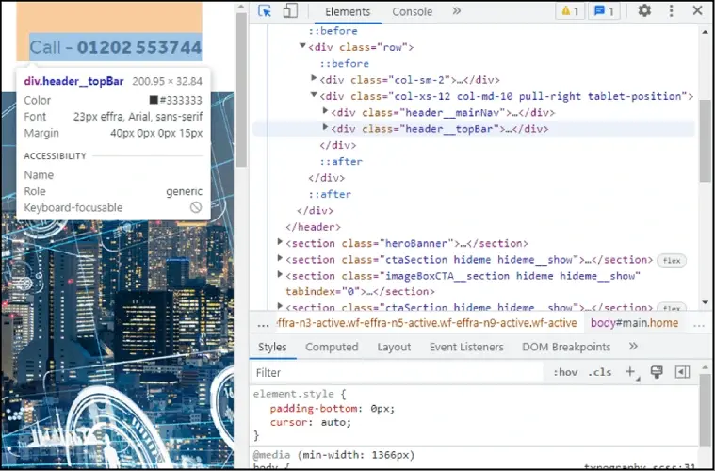Screen dimensions: 715x471
Task: Click the Elements panel vertical scrollbar
Action: click(706, 140)
